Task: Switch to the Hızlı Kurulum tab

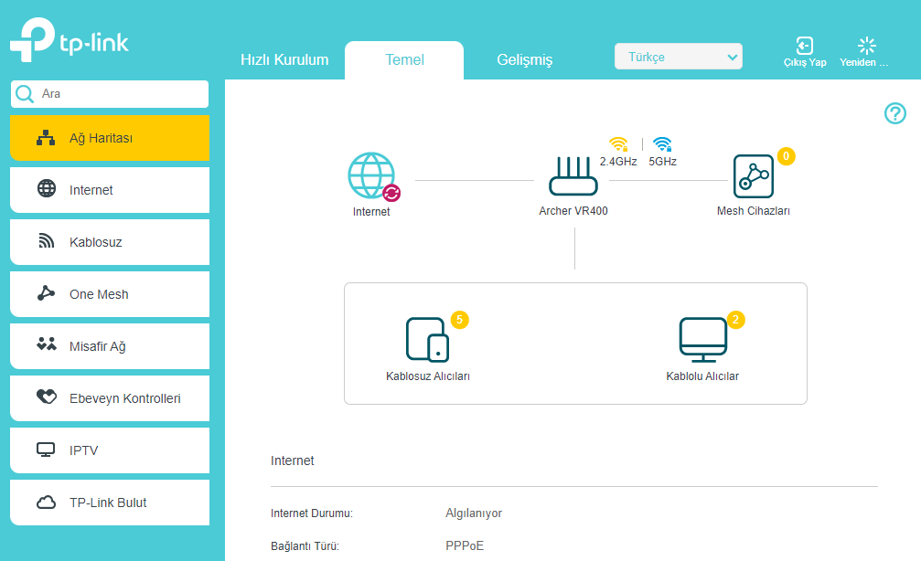Action: click(284, 60)
